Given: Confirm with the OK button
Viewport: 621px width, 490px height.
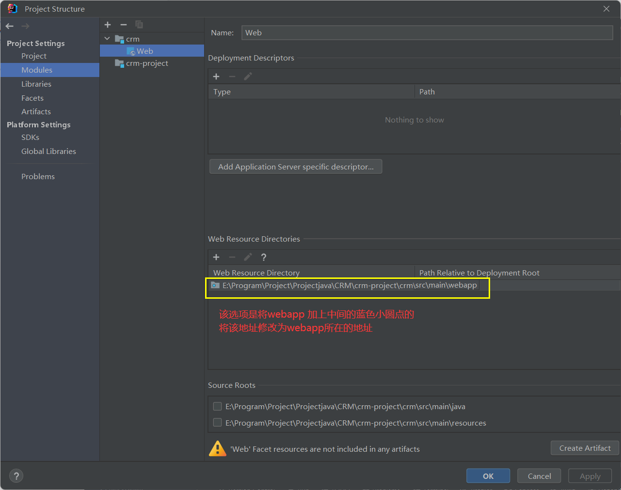Looking at the screenshot, I should 488,476.
